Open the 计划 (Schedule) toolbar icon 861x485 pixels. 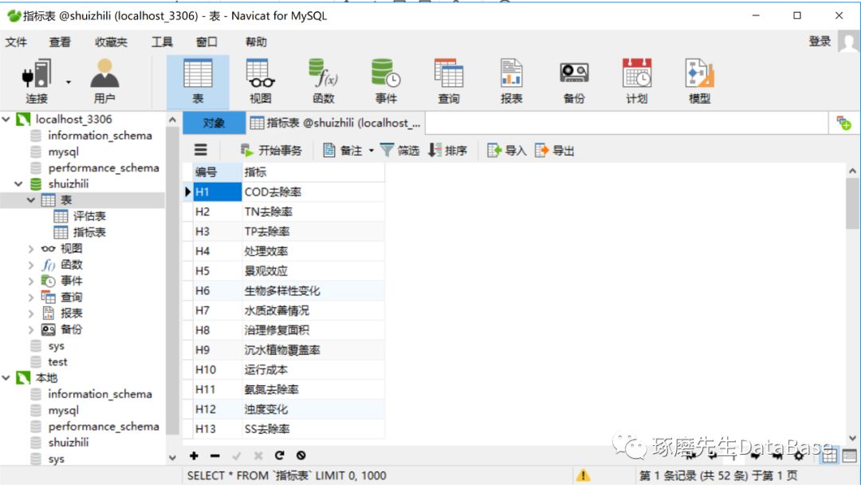[637, 80]
